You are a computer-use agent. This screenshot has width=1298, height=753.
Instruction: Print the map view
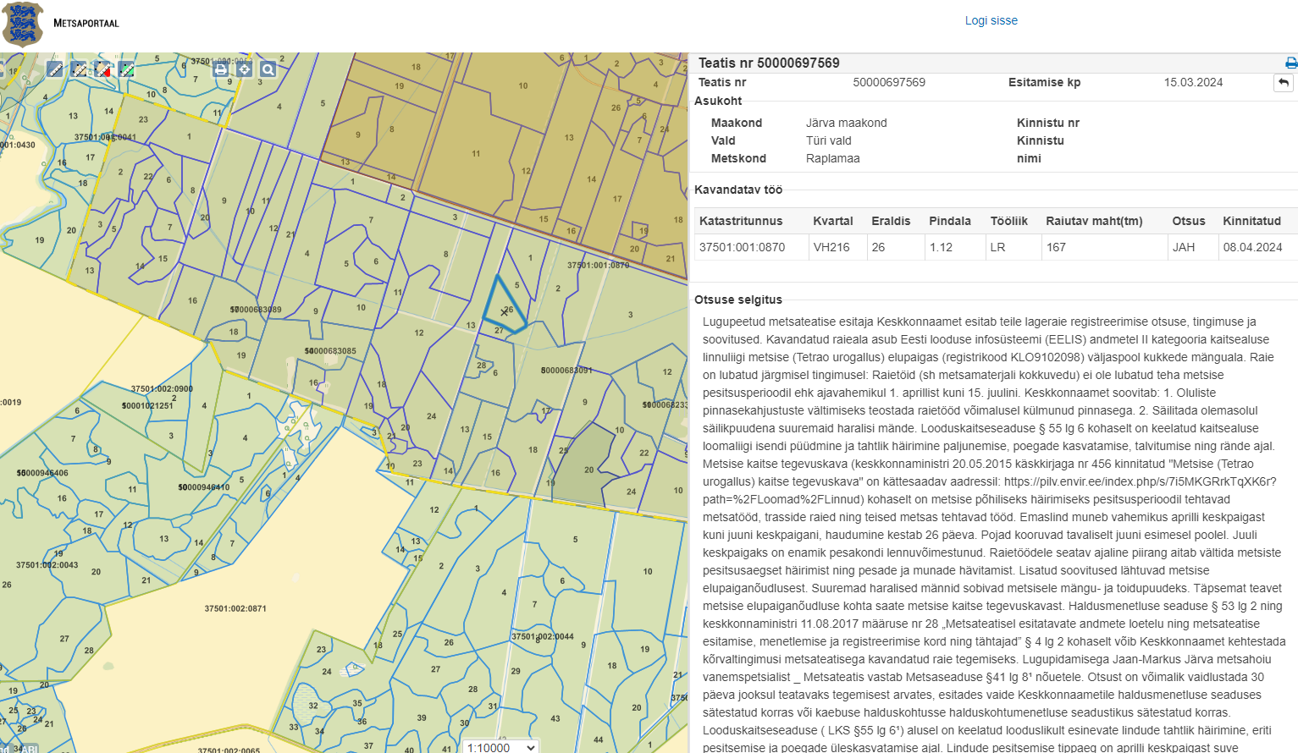(221, 69)
